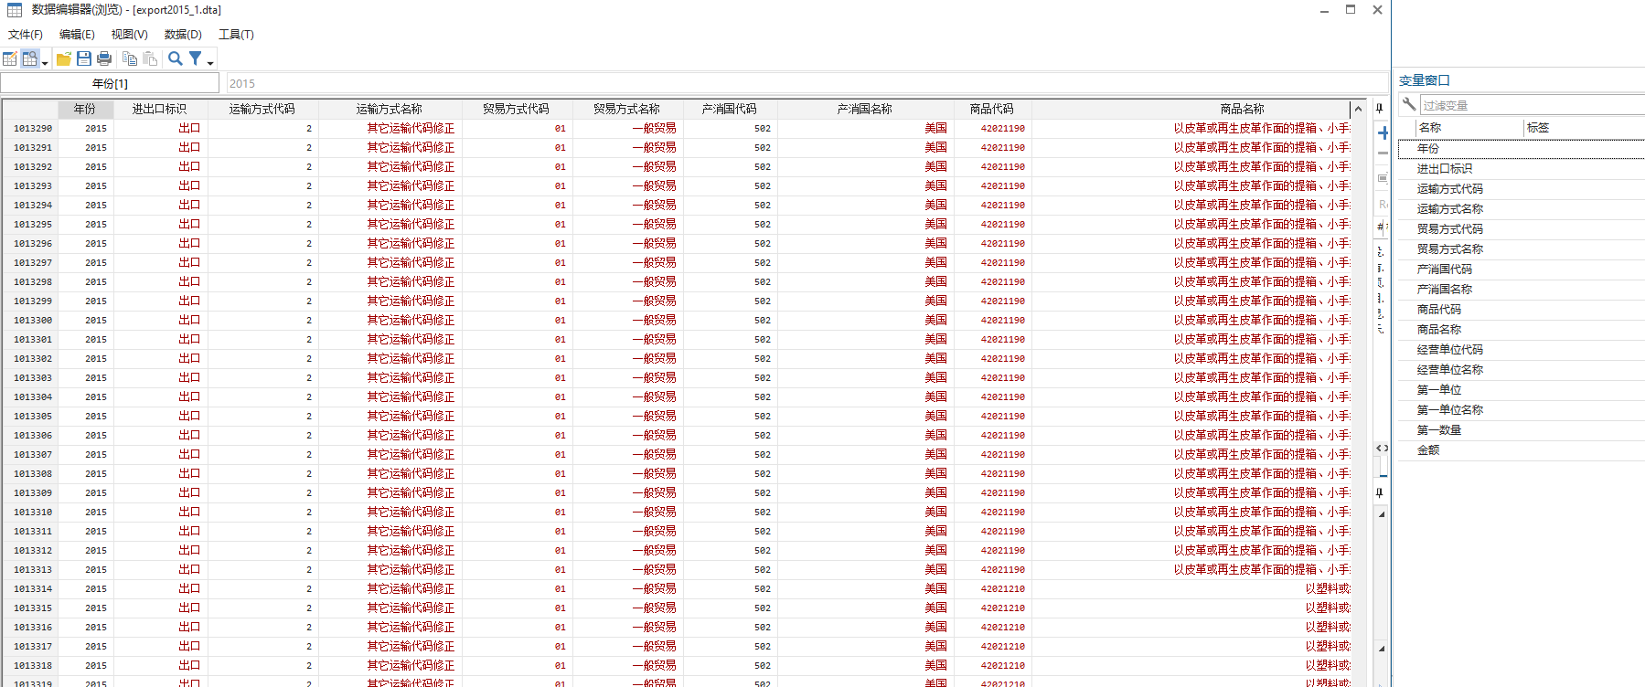This screenshot has height=687, width=1645.
Task: Click the 产消国名称 column header
Action: (x=865, y=109)
